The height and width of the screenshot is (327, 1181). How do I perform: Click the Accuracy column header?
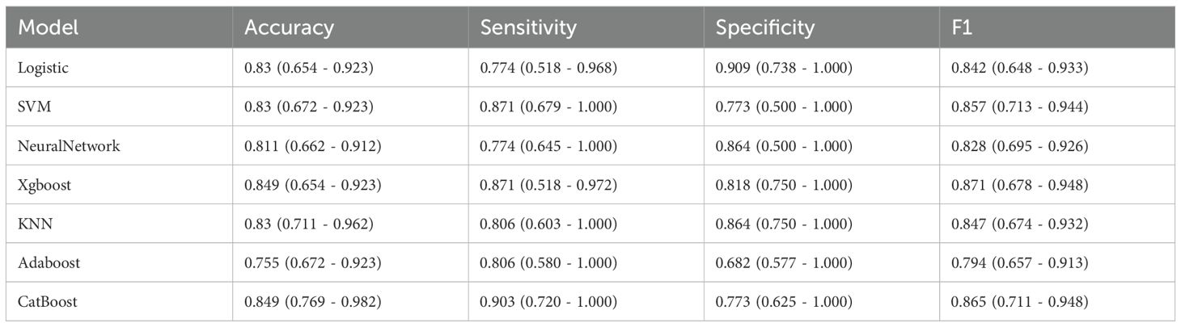click(x=289, y=27)
